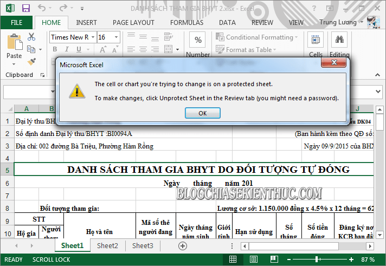The height and width of the screenshot is (266, 386).
Task: Select the title cell DANH SÁCH THAM GIA BHYT
Action: coord(194,170)
